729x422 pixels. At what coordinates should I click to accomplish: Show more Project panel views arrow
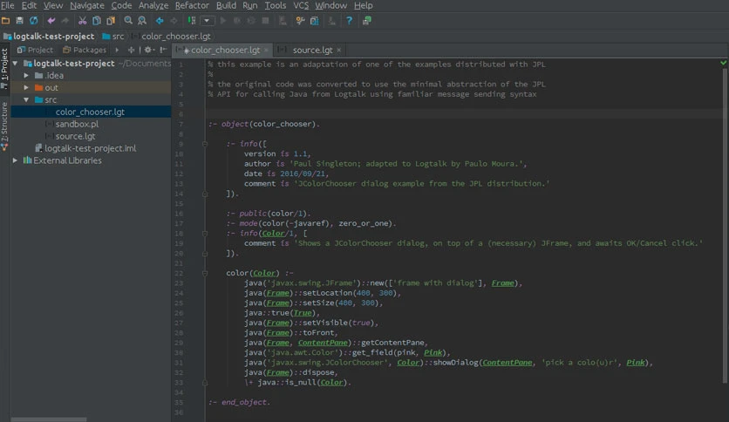117,50
